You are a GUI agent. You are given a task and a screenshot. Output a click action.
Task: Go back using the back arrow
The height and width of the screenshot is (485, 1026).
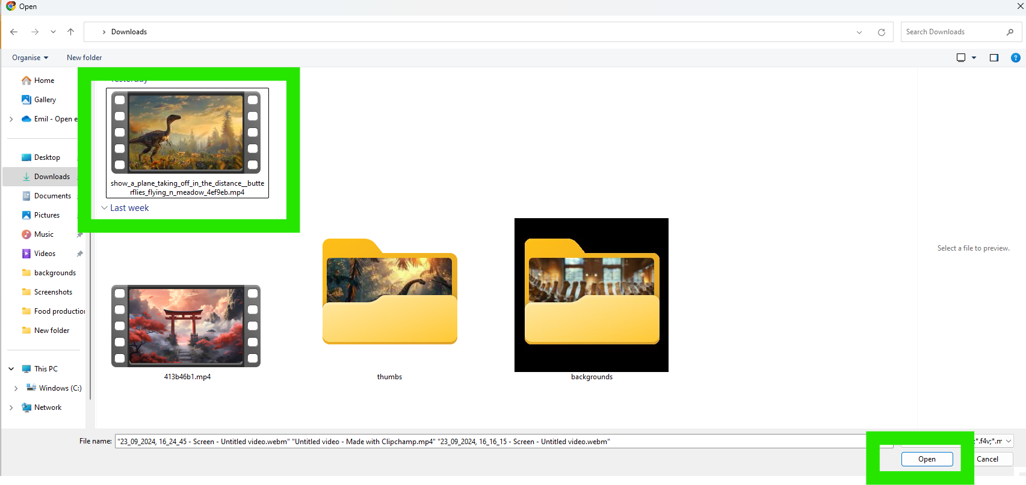click(14, 32)
